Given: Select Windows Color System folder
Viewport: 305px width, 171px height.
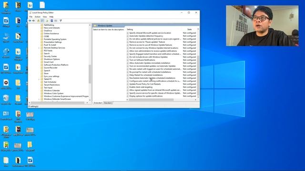Looking at the screenshot, I should (x=53, y=93).
